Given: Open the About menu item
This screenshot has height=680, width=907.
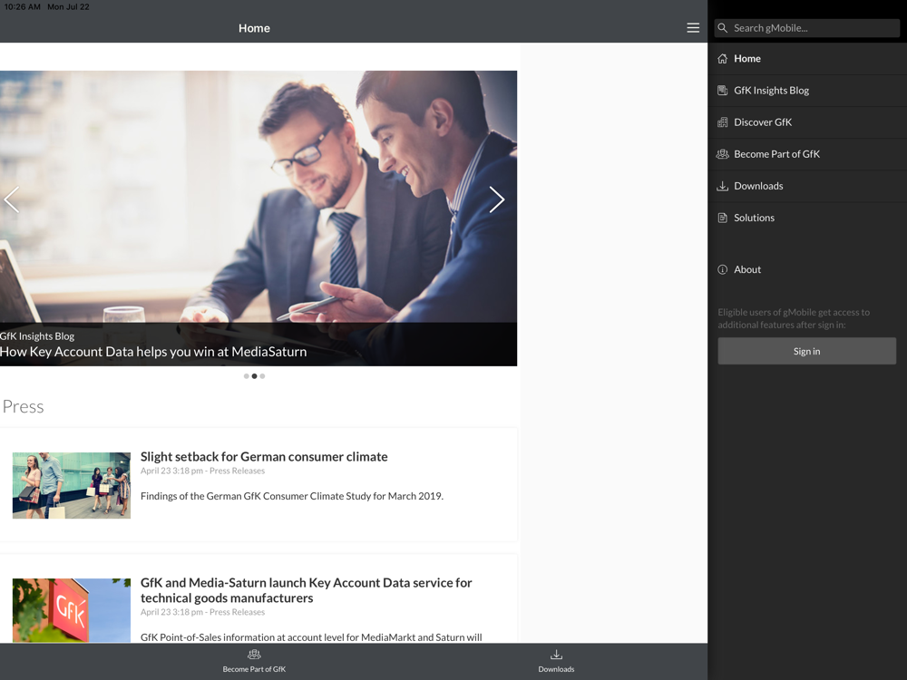Looking at the screenshot, I should click(x=807, y=269).
